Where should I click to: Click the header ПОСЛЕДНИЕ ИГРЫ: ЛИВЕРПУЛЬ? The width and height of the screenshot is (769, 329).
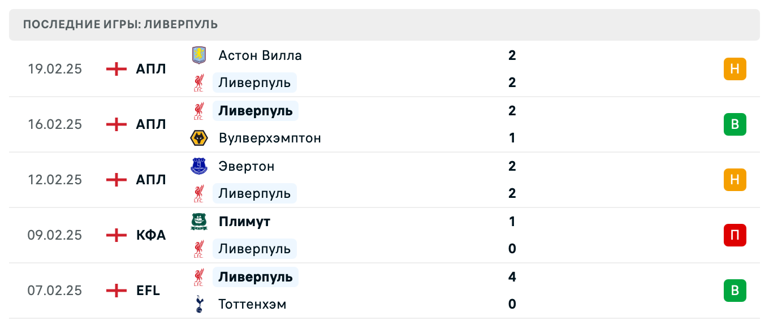click(x=119, y=24)
